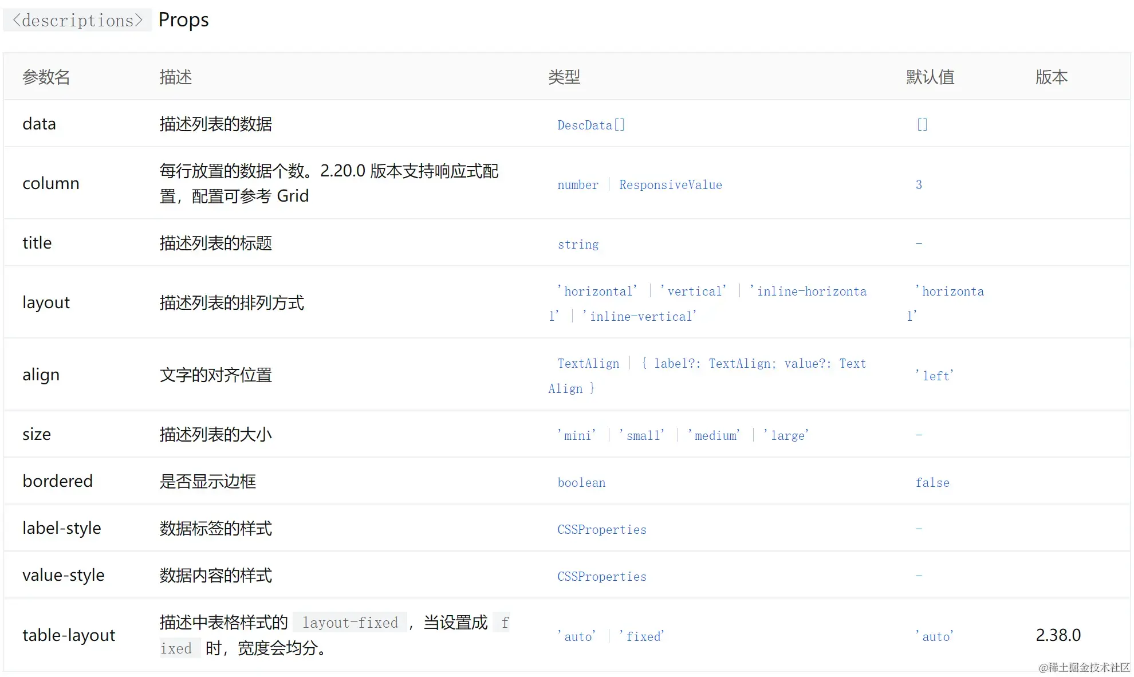This screenshot has width=1134, height=677.
Task: Click the table-layout parameter name
Action: (x=69, y=635)
